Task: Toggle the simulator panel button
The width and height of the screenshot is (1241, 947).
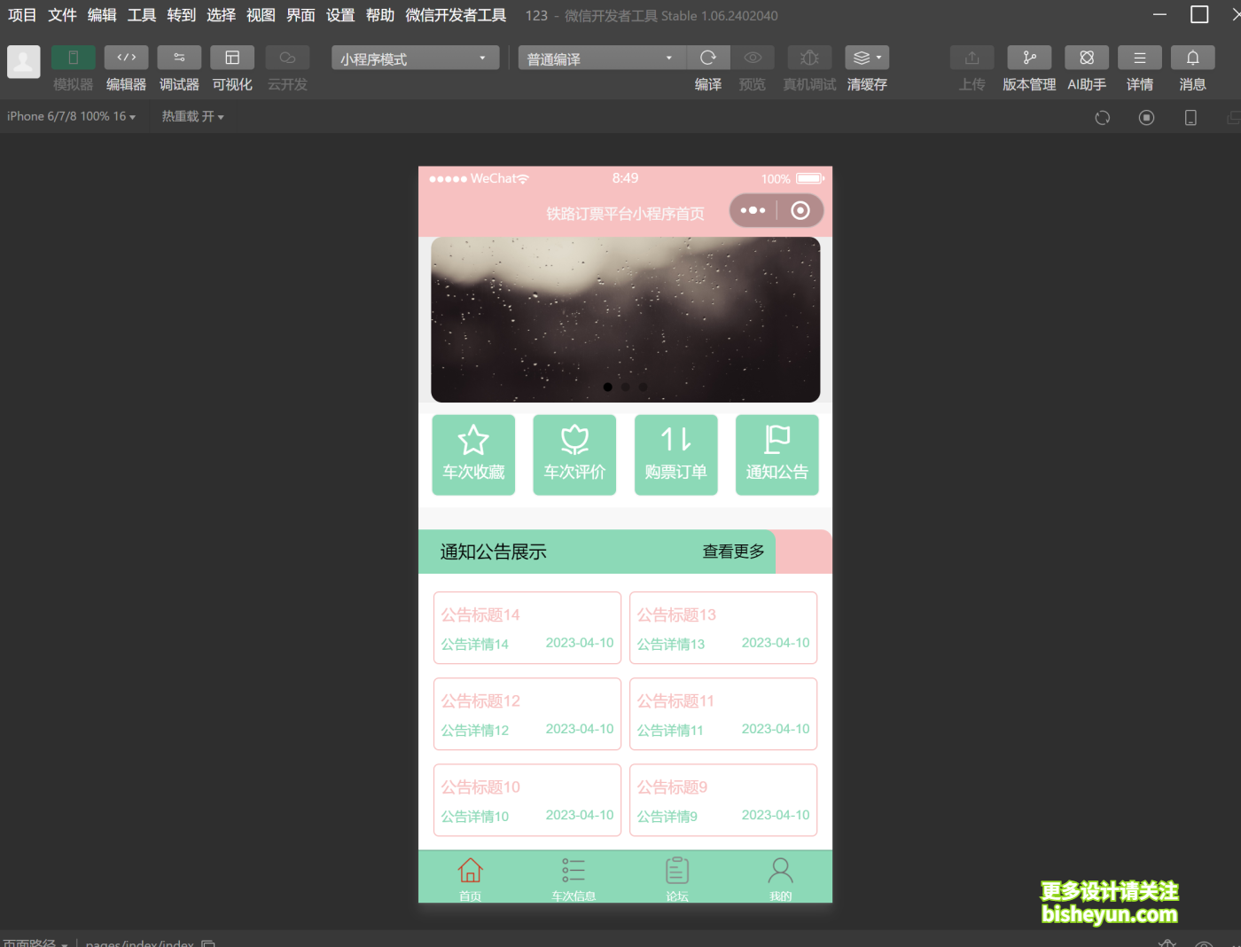Action: click(73, 58)
